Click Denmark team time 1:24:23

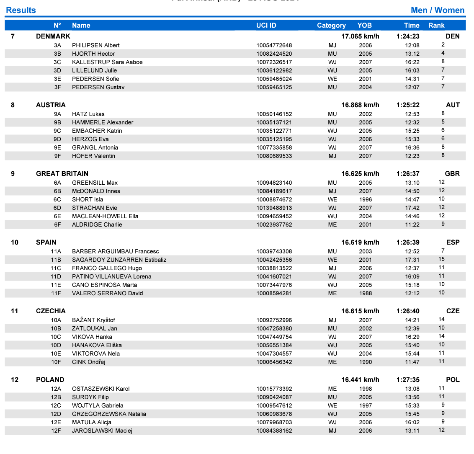point(408,36)
